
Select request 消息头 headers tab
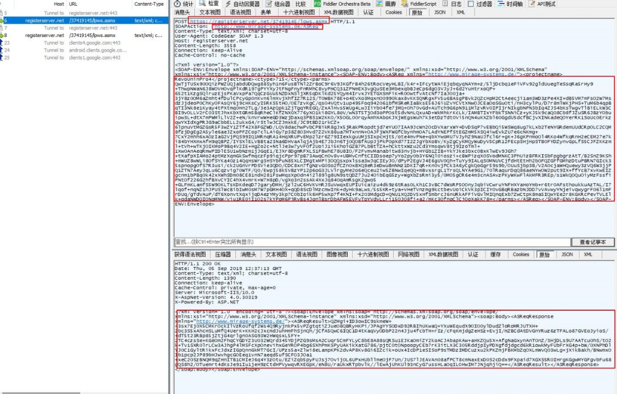(183, 12)
